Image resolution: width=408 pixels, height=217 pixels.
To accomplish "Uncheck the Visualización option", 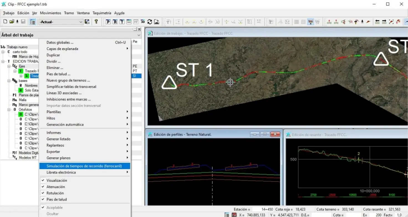I will click(x=57, y=180).
